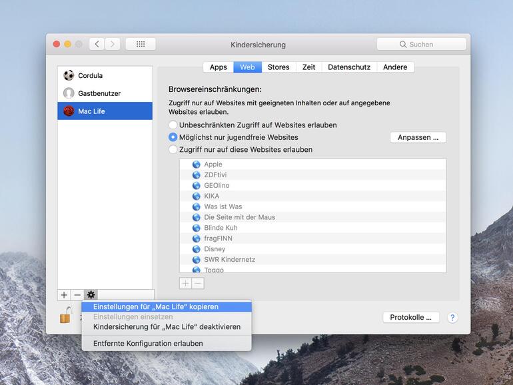
Task: Open the Andere tab
Action: pyautogui.click(x=395, y=67)
